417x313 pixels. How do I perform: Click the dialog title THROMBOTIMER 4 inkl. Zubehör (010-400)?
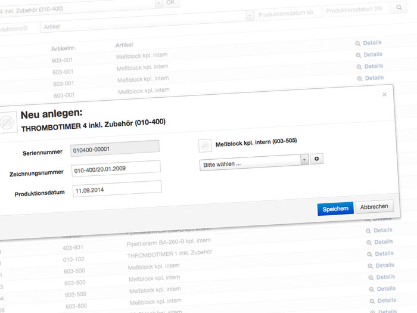94,125
